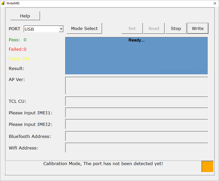Click the Write button
The height and width of the screenshot is (181, 219).
[x=198, y=28]
